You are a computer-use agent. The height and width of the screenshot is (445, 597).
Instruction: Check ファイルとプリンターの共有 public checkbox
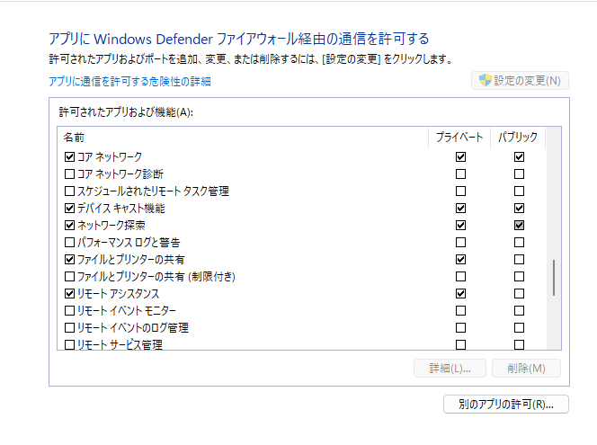[x=519, y=259]
